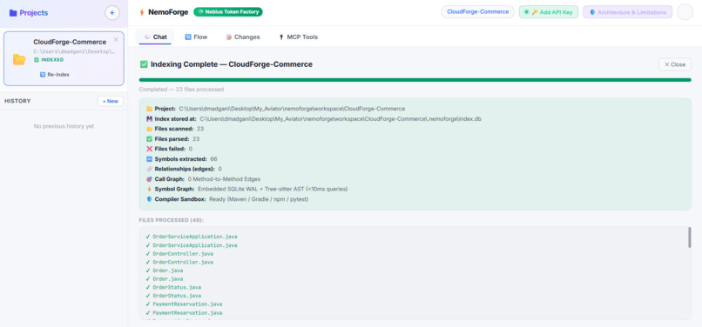Click Embedded SQLite WAL + Tree-sitter AST text

tap(273, 190)
